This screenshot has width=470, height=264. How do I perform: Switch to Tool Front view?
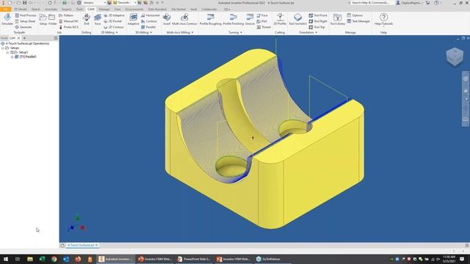(318, 15)
